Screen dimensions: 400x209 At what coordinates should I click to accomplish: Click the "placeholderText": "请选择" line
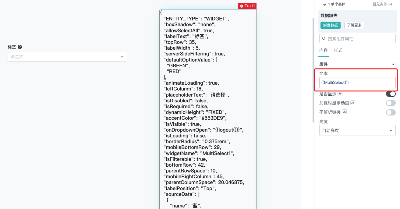coord(196,95)
